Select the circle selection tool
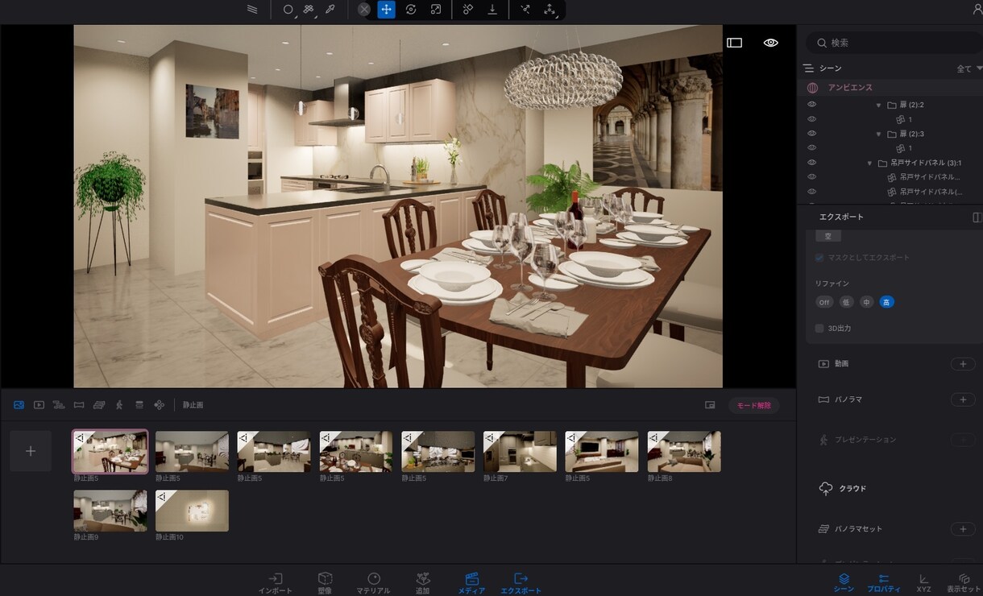983x596 pixels. (x=288, y=10)
